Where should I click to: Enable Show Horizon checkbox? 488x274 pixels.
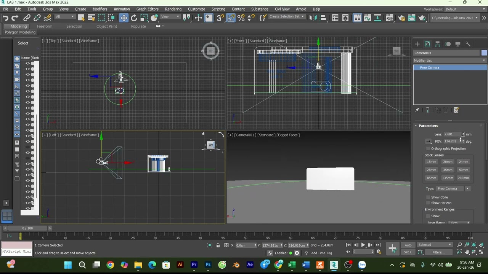point(428,203)
